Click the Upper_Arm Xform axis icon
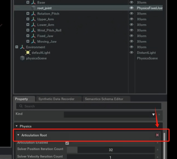Viewport: 177px width, 159px height. pos(33,19)
